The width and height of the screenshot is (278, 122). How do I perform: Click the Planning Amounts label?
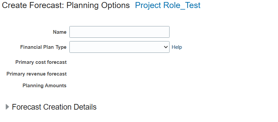pyautogui.click(x=44, y=86)
